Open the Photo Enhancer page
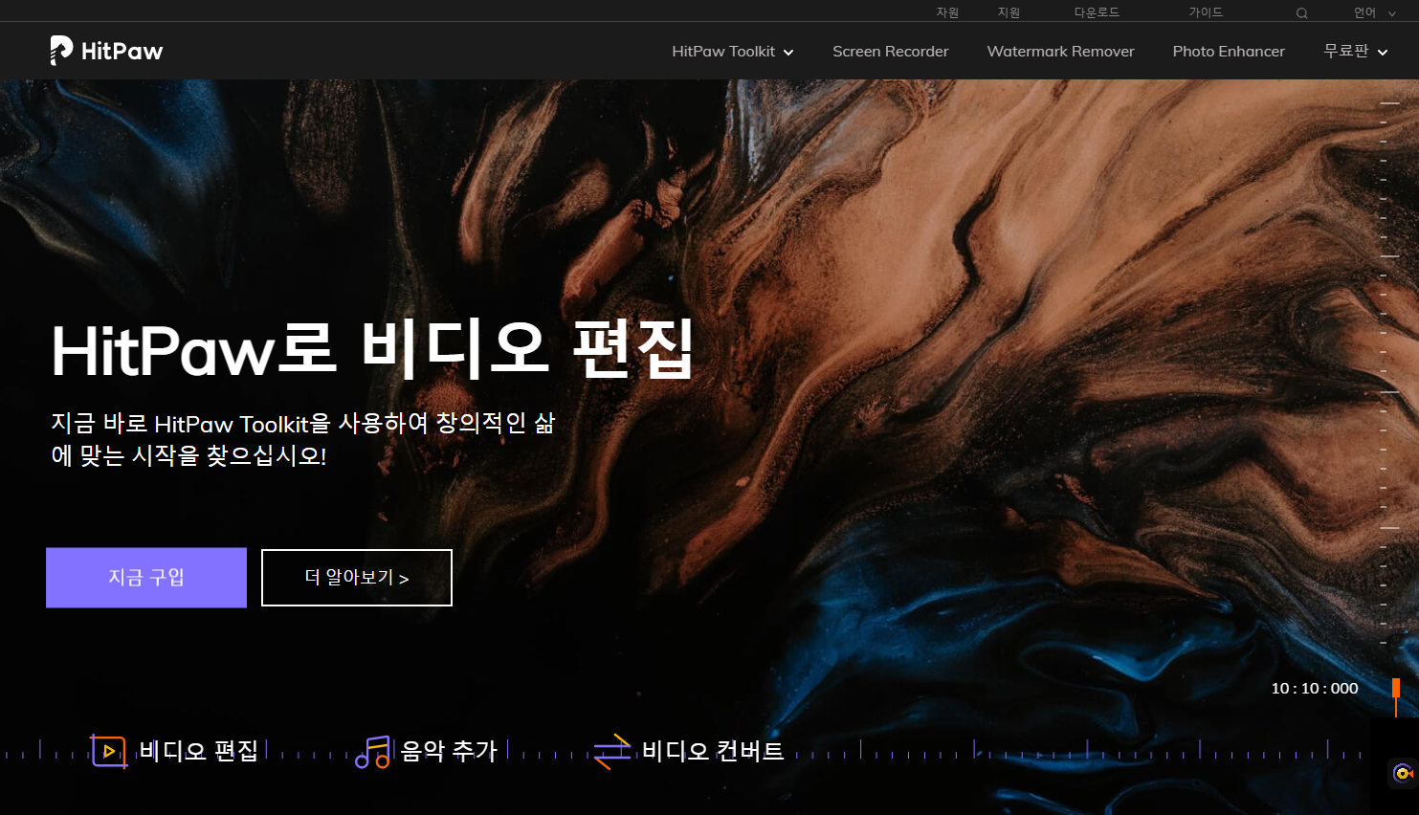The image size is (1419, 815). 1229,52
